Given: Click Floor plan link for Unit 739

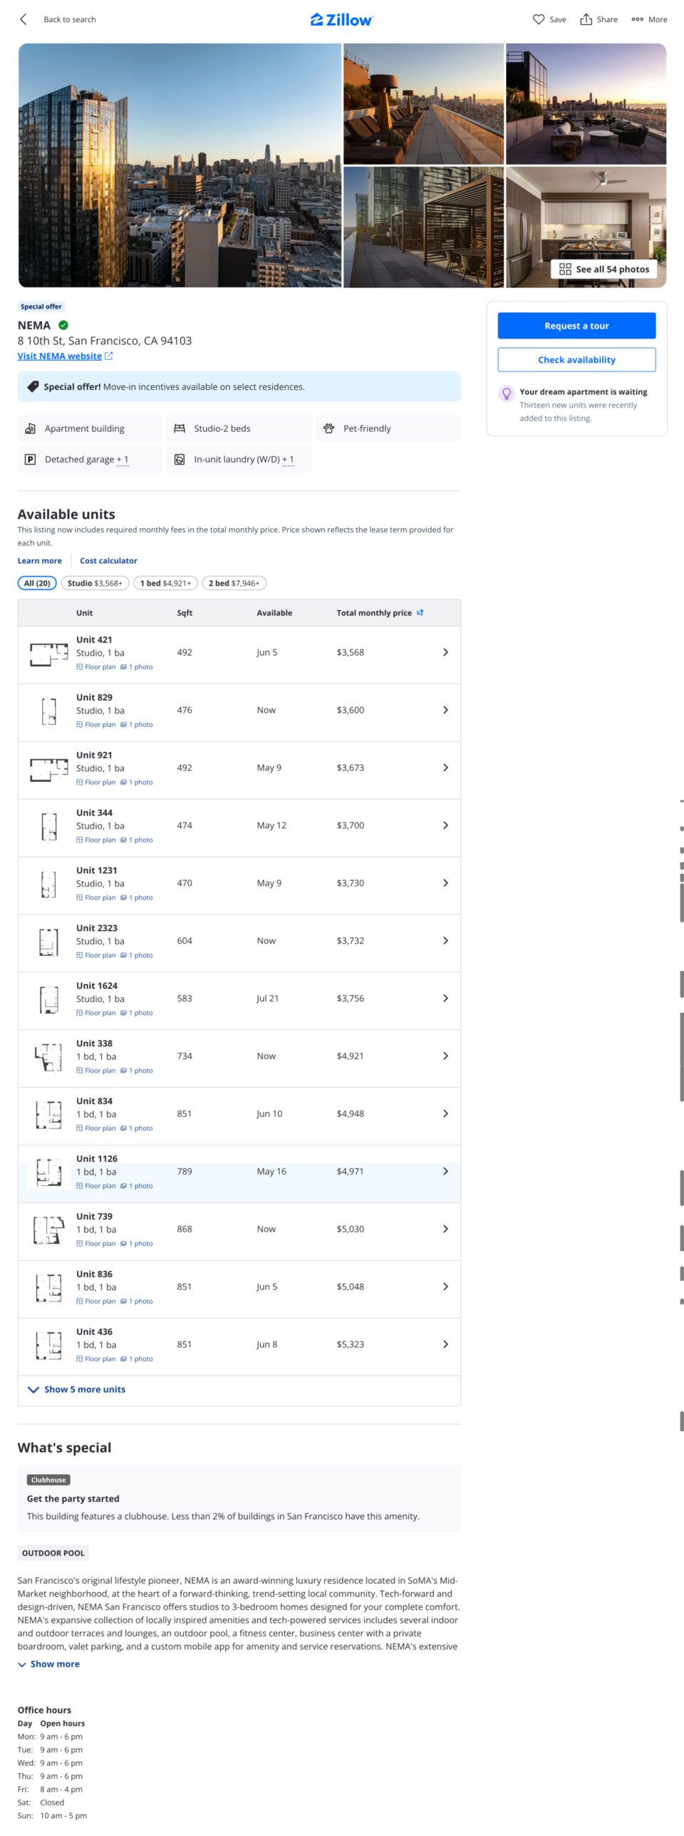Looking at the screenshot, I should pyautogui.click(x=96, y=1244).
